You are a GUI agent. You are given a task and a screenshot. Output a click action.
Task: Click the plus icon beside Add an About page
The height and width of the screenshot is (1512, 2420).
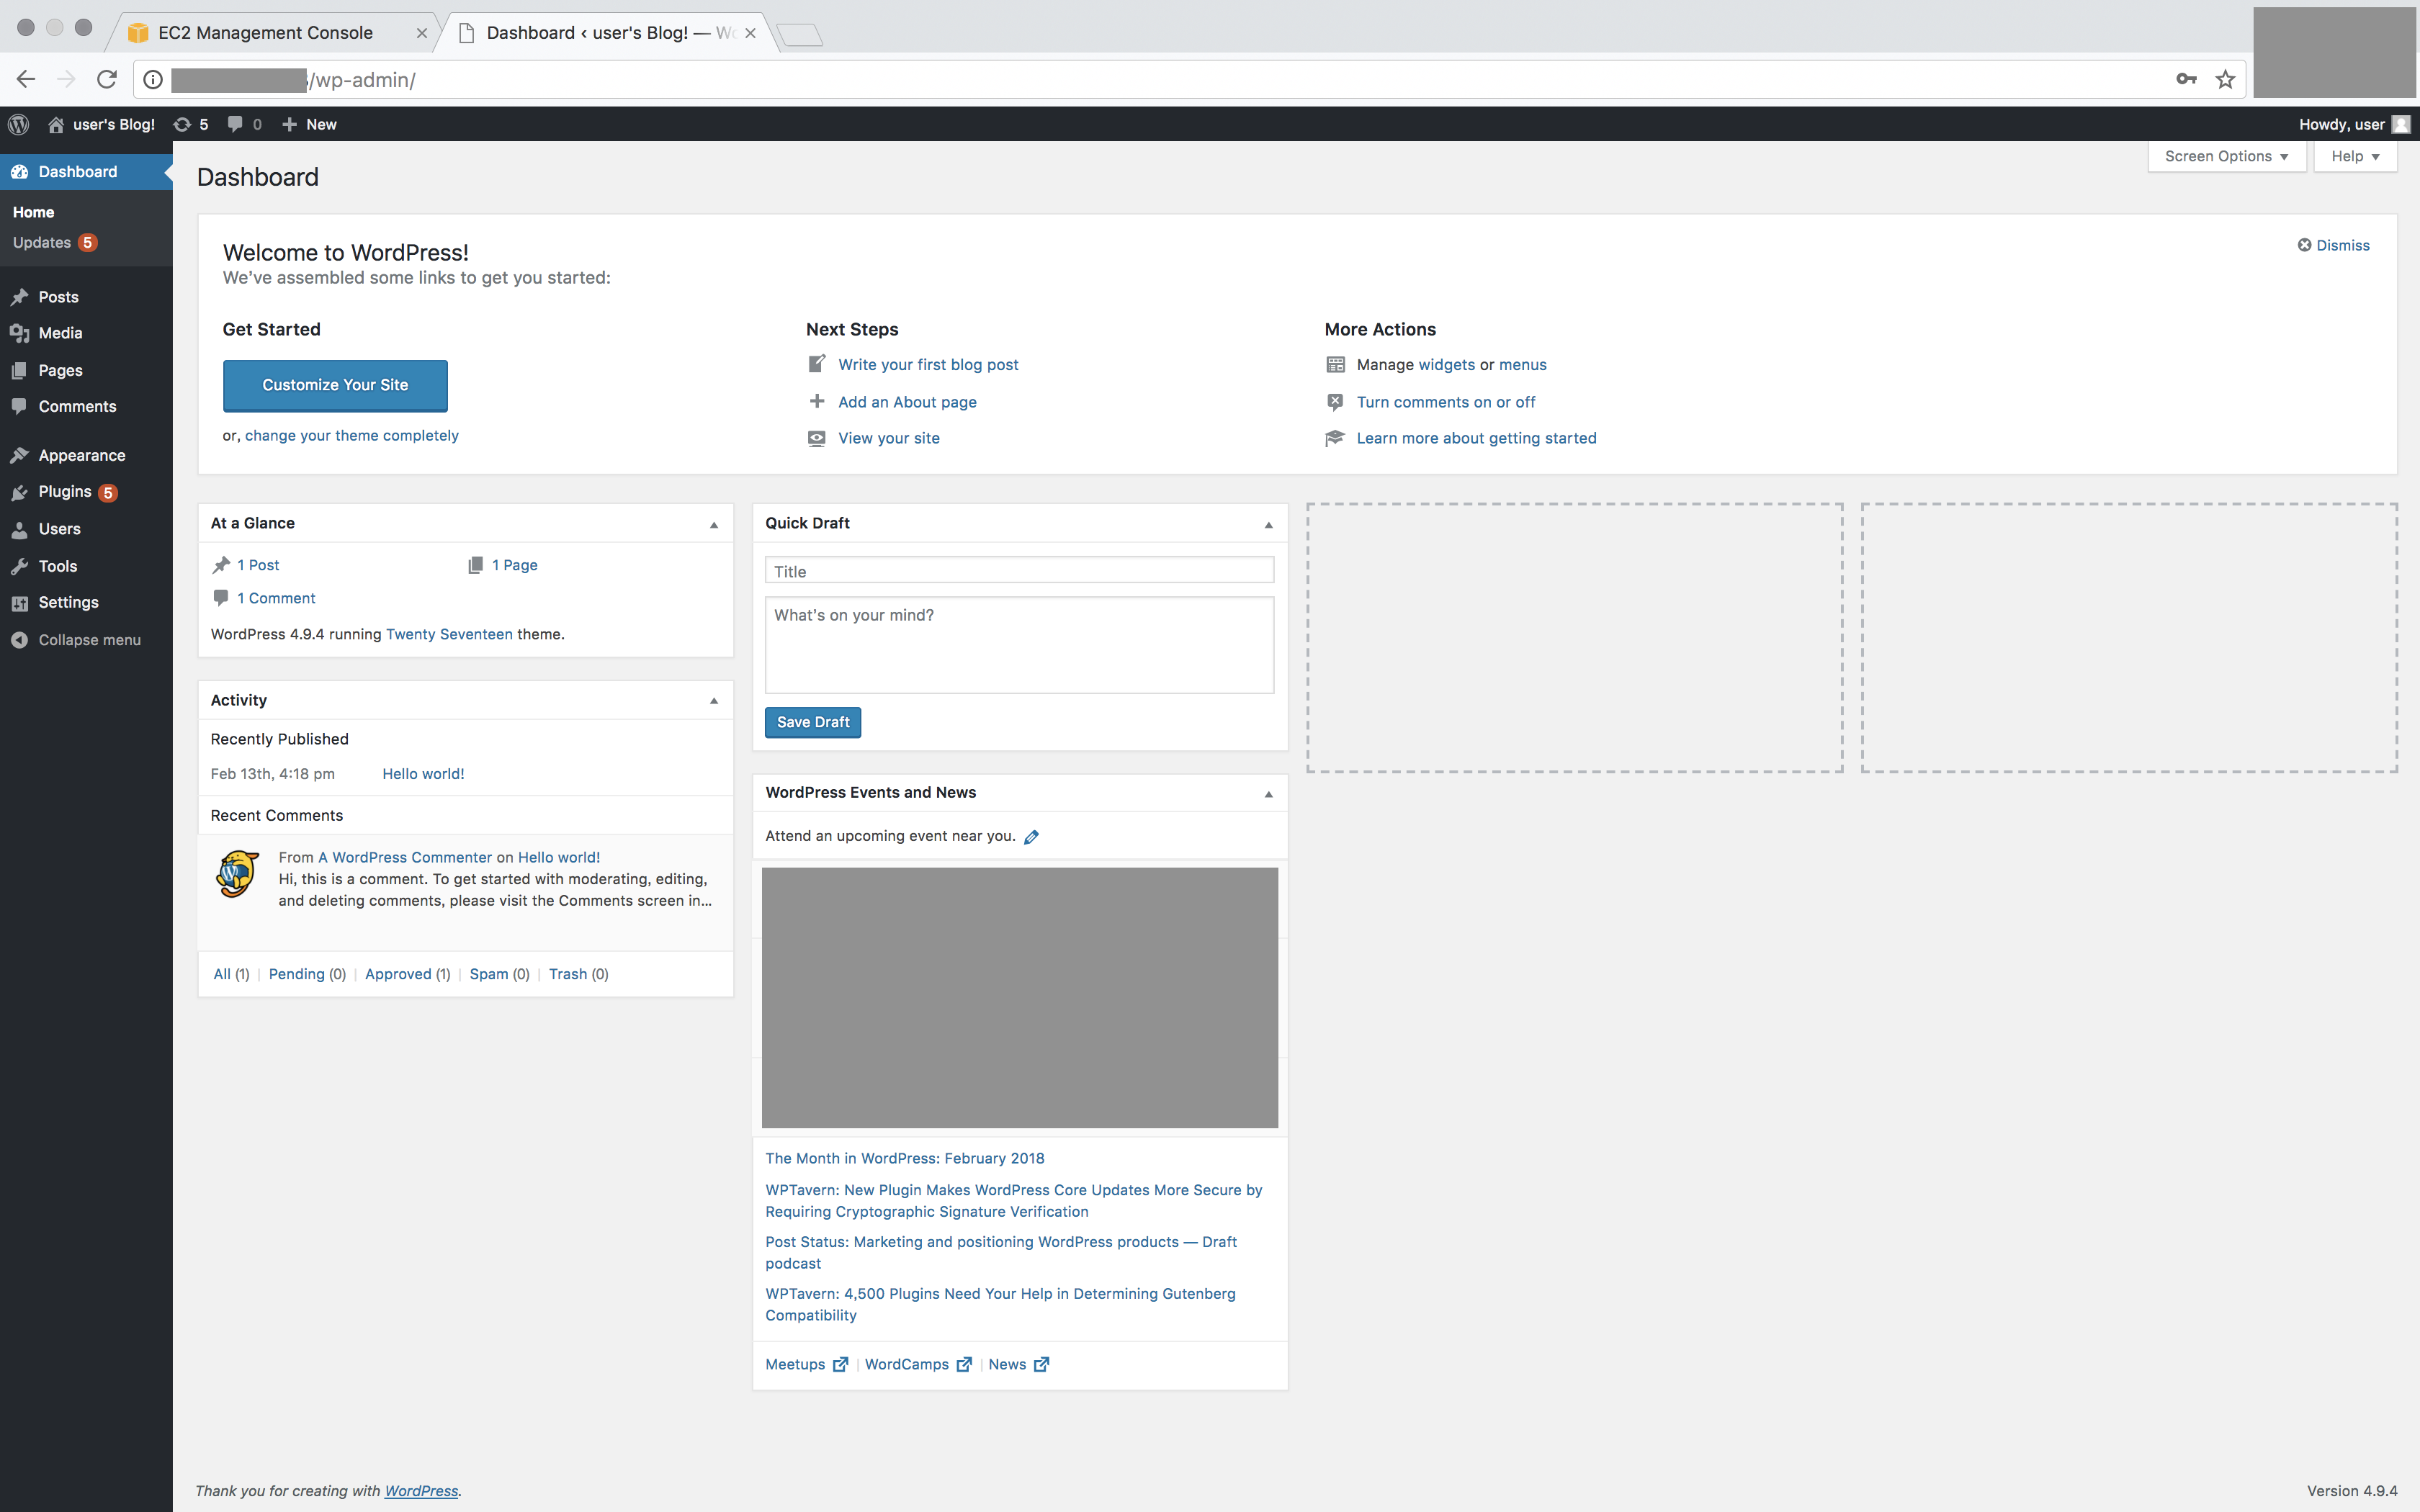[x=817, y=401]
